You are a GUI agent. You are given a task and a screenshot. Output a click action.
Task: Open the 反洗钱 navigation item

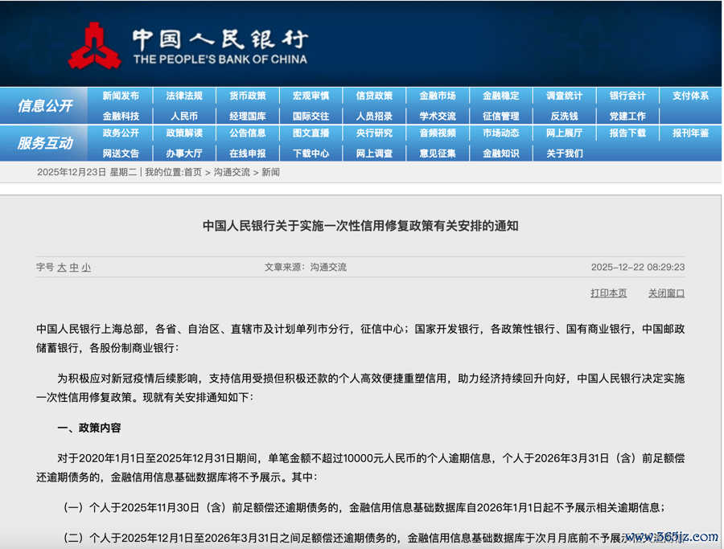point(564,116)
